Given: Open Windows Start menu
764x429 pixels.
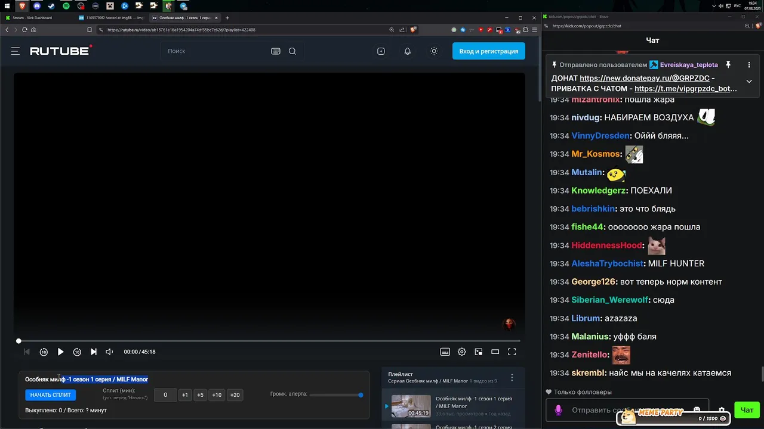Looking at the screenshot, I should tap(7, 6).
